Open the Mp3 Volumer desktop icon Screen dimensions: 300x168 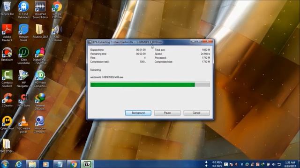coord(57,33)
